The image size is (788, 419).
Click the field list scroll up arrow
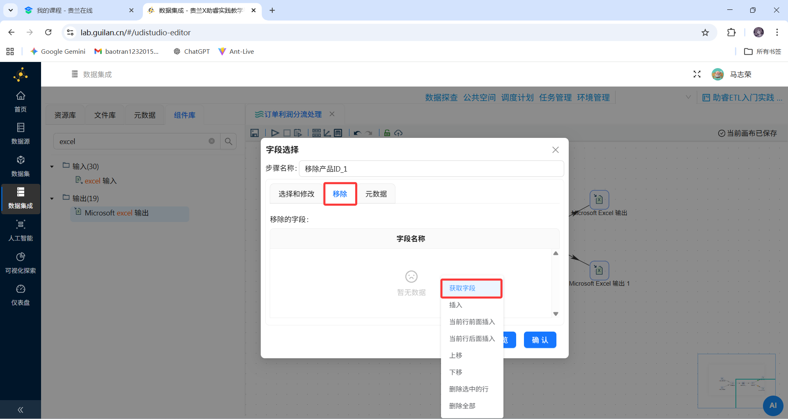pos(556,253)
